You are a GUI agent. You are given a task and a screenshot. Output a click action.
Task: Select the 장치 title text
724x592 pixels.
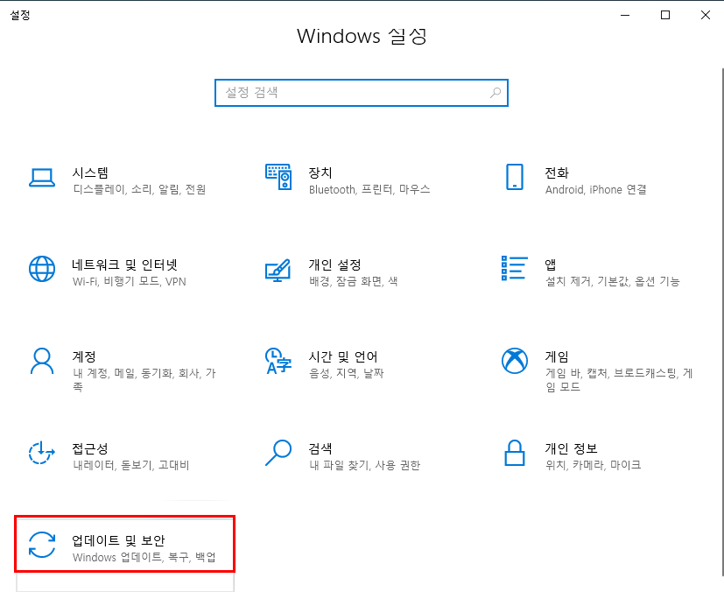(x=320, y=173)
